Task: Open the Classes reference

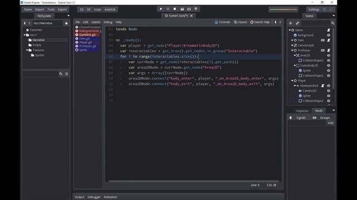Action: click(240, 22)
